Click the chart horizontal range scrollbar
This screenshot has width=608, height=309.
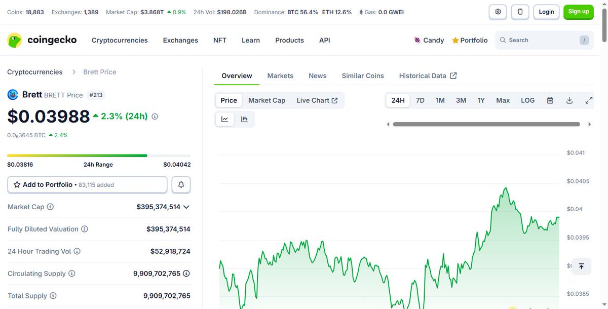(x=486, y=124)
